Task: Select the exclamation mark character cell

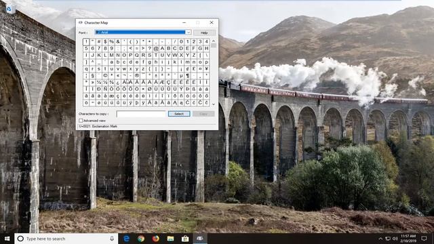Action: pyautogui.click(x=86, y=42)
